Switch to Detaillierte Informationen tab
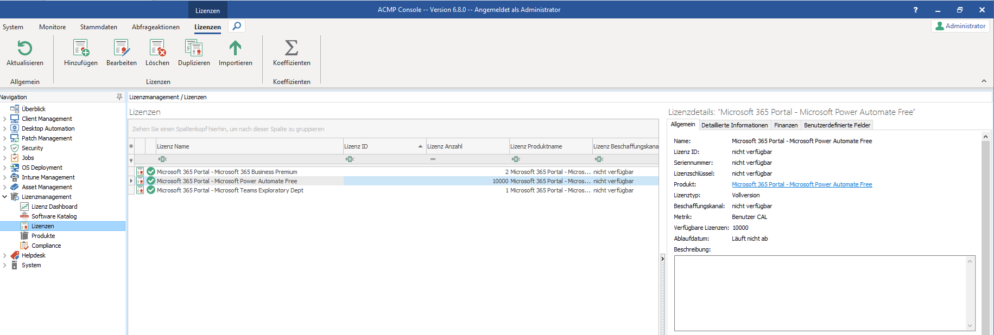Image resolution: width=994 pixels, height=335 pixels. [735, 125]
